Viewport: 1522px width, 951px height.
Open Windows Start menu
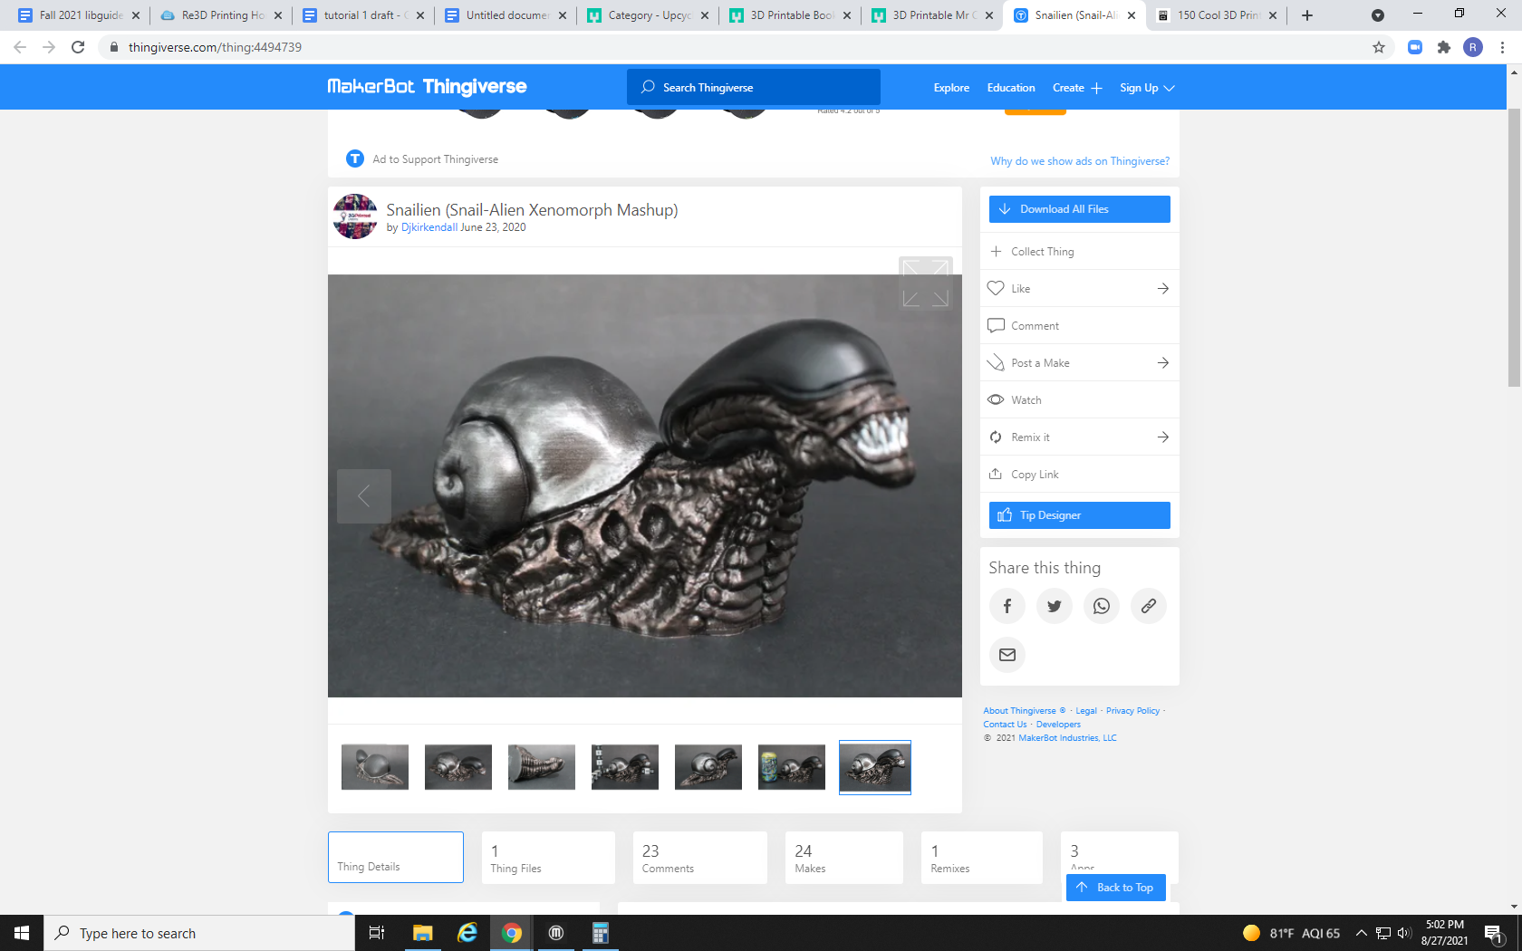(x=22, y=933)
